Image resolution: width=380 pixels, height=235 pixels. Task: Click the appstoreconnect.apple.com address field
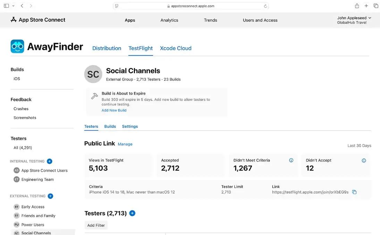point(191,6)
